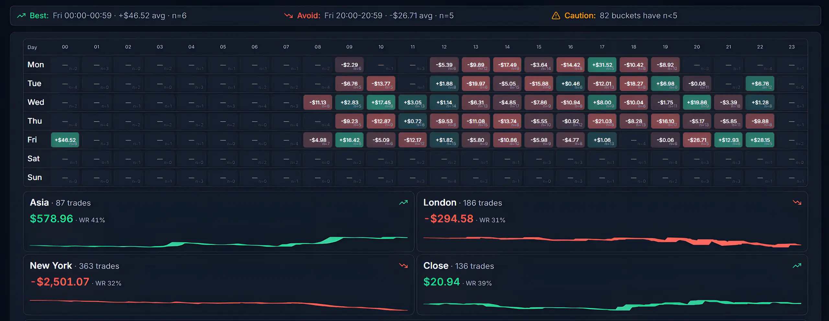Click the green trend arrow on Asia card
The width and height of the screenshot is (829, 321).
coord(403,202)
